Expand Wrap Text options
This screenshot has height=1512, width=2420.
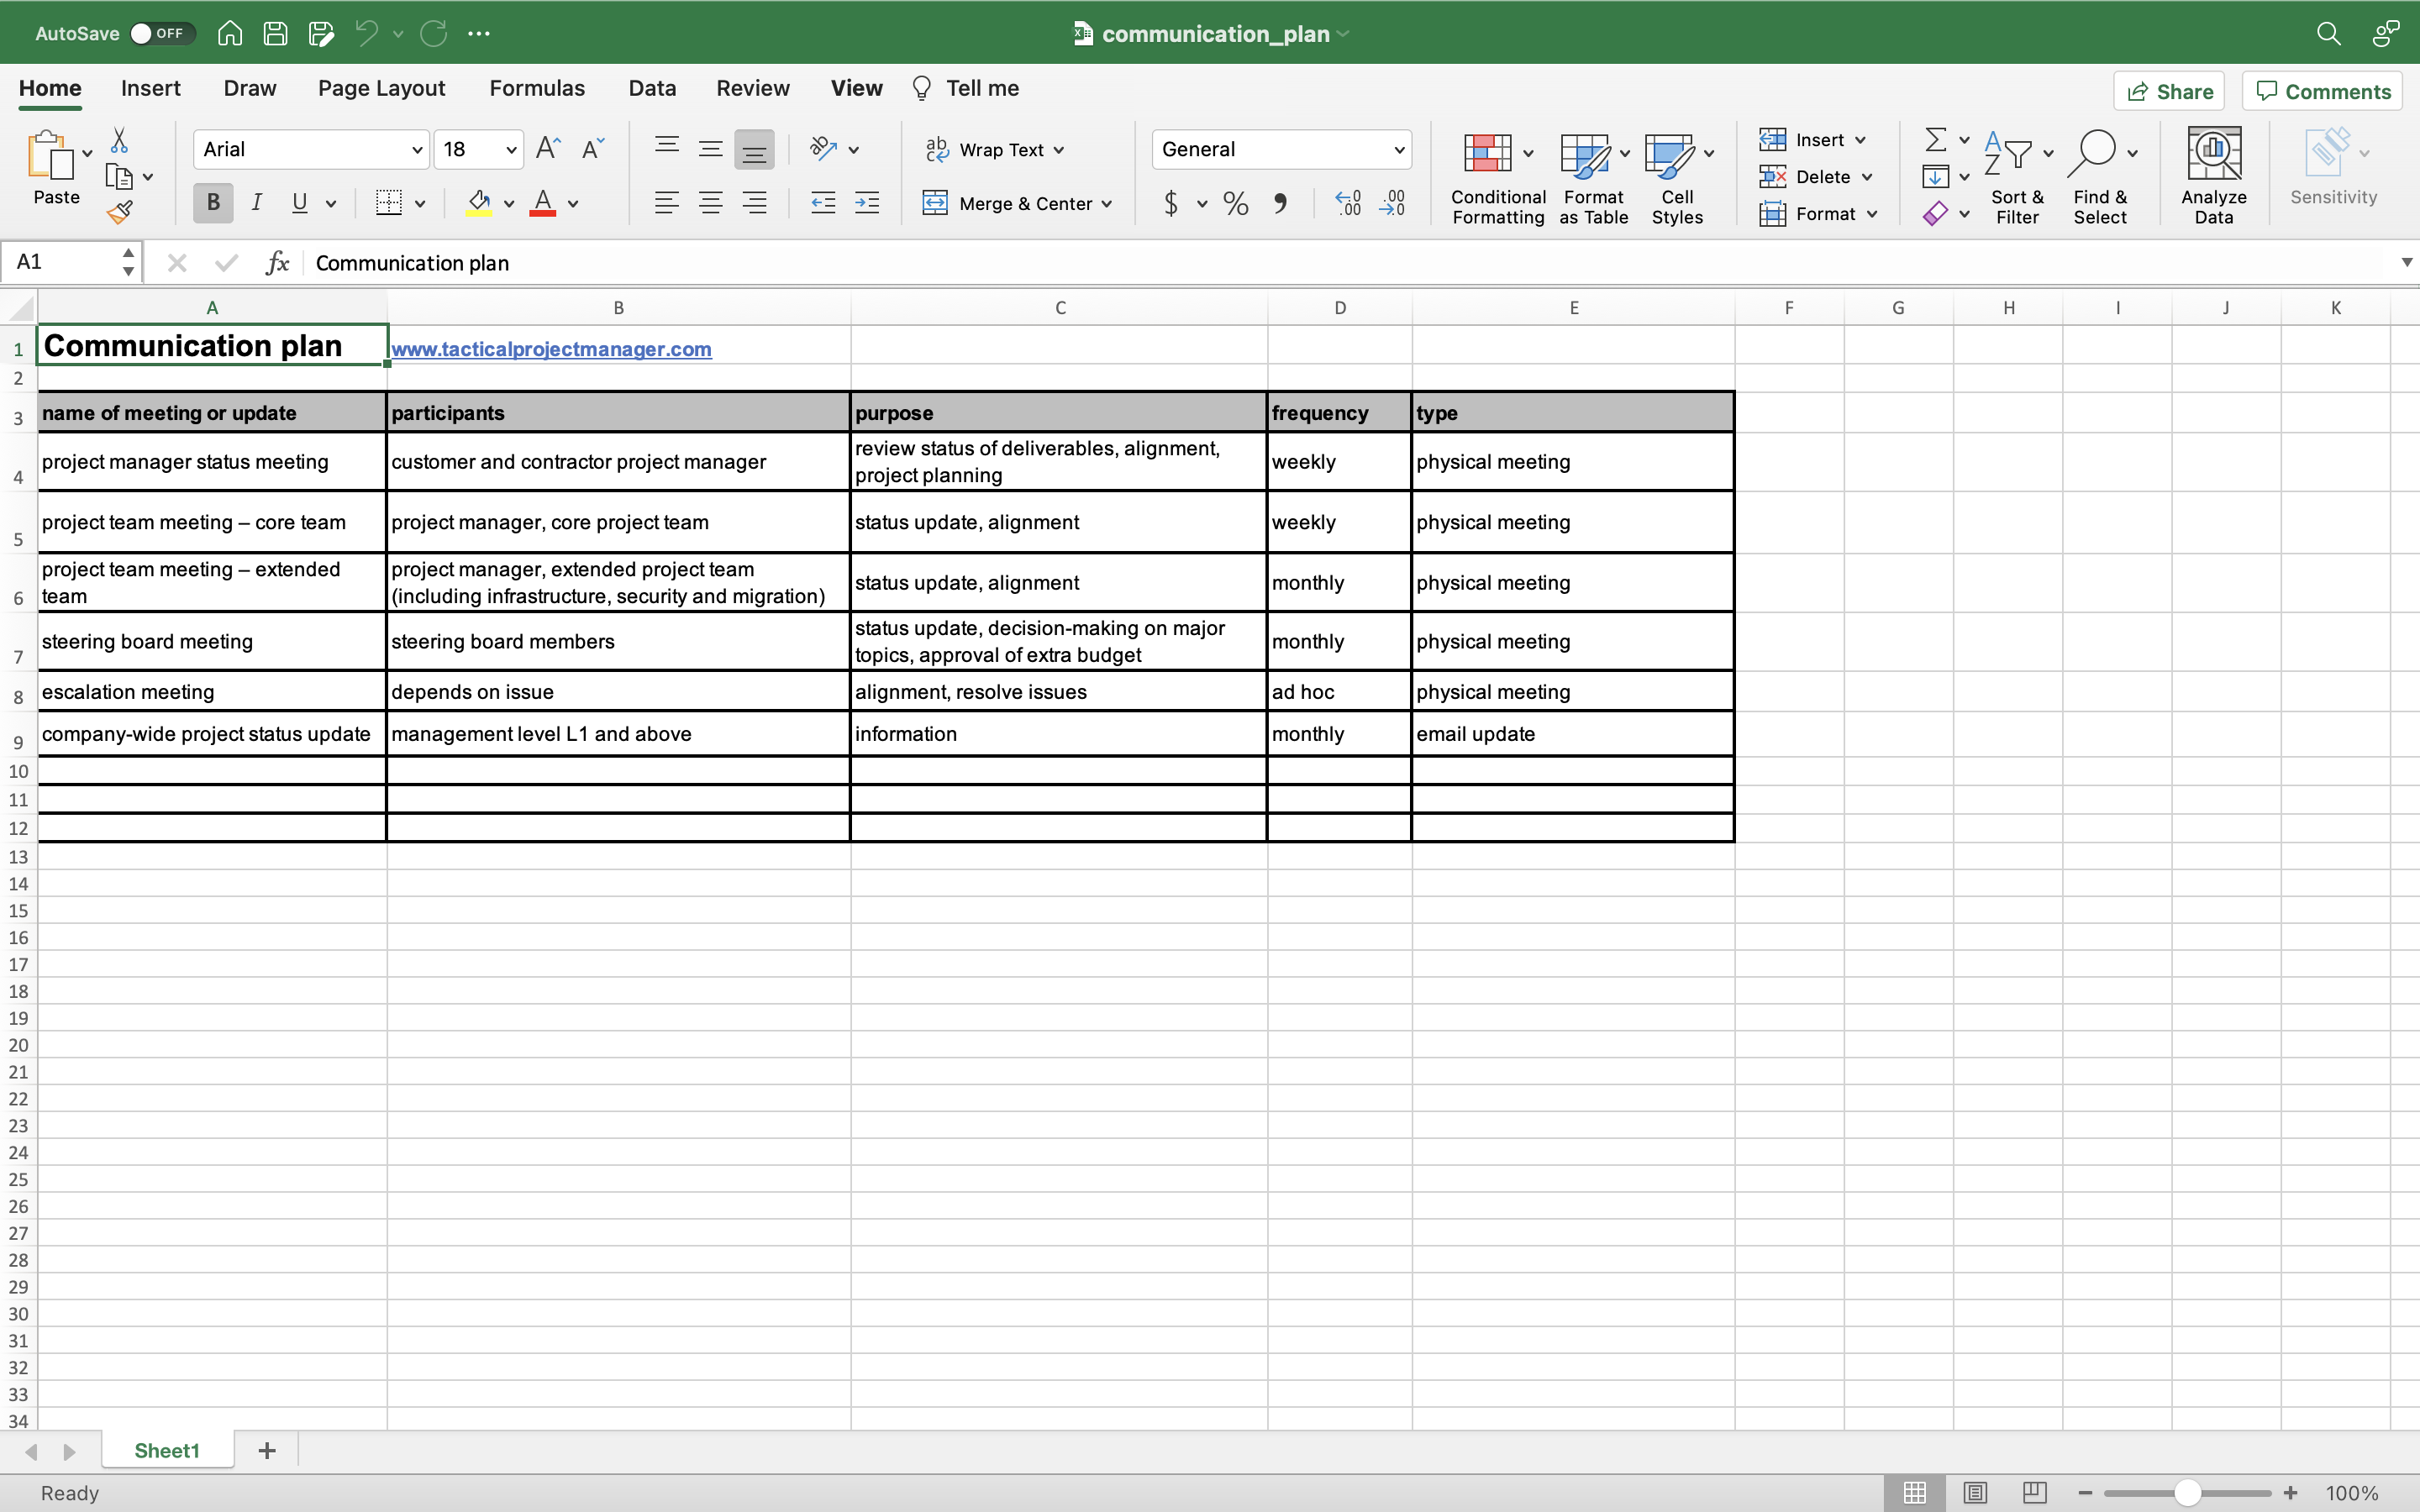(x=1059, y=150)
